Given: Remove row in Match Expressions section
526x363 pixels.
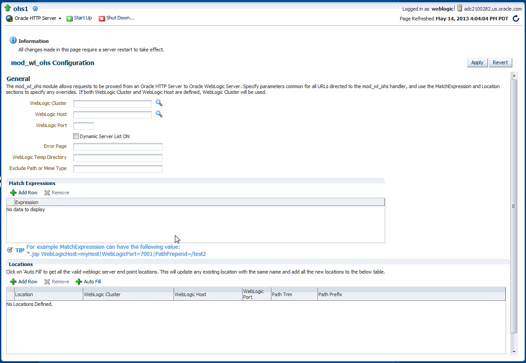Looking at the screenshot, I should [57, 193].
